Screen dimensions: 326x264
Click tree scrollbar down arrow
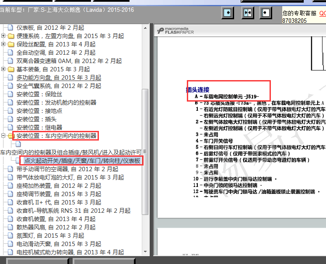[145, 252]
